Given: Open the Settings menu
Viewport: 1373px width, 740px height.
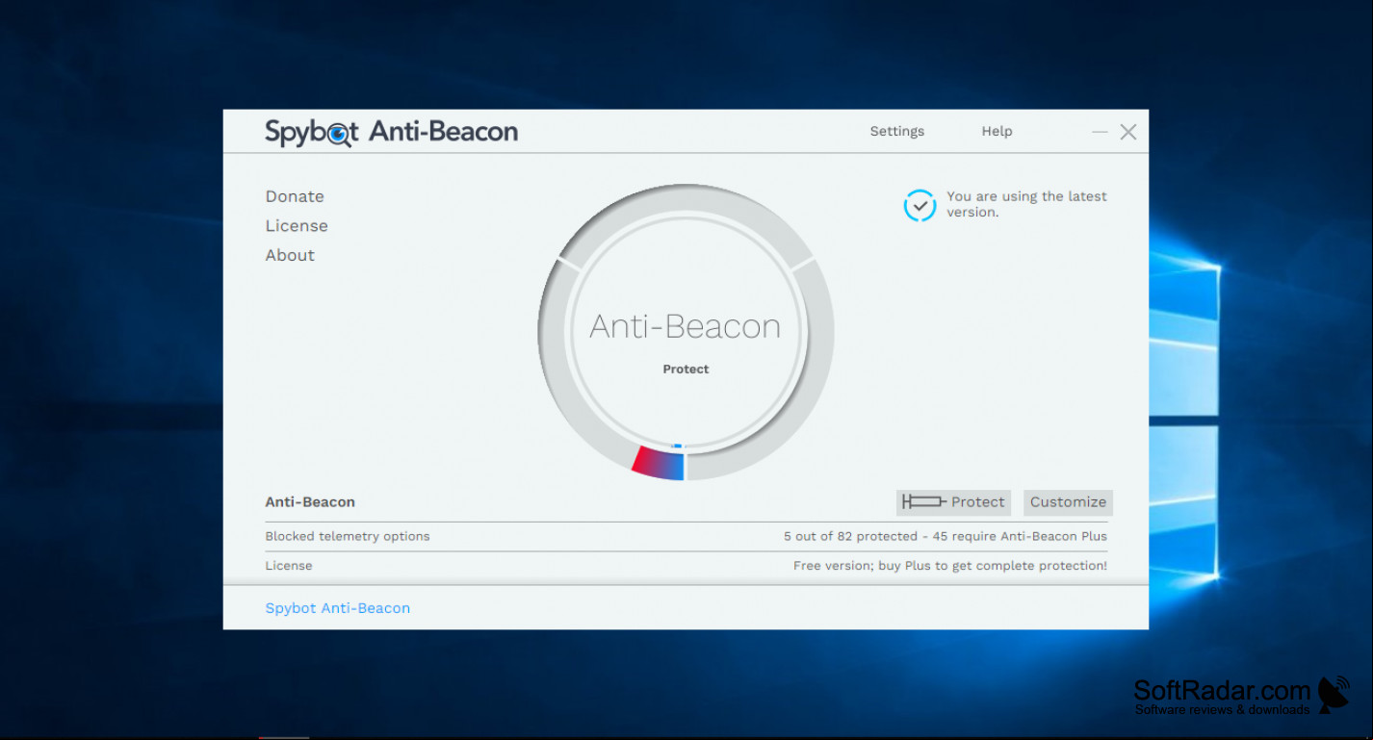Looking at the screenshot, I should point(896,132).
